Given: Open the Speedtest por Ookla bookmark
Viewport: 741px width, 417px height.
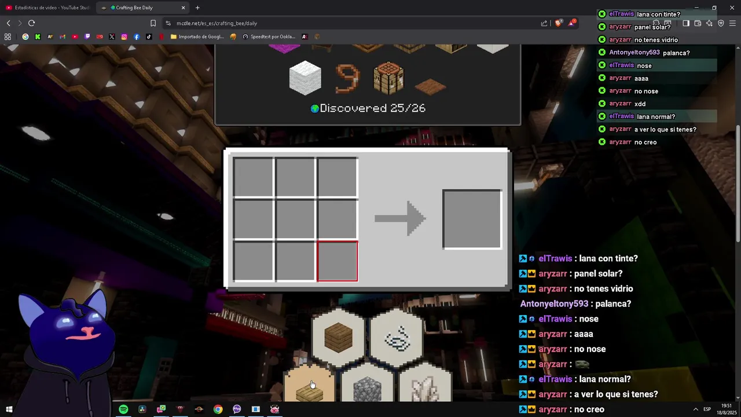Looking at the screenshot, I should (x=269, y=36).
